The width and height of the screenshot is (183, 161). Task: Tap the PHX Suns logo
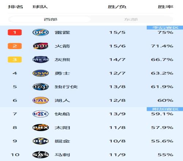click(41, 128)
